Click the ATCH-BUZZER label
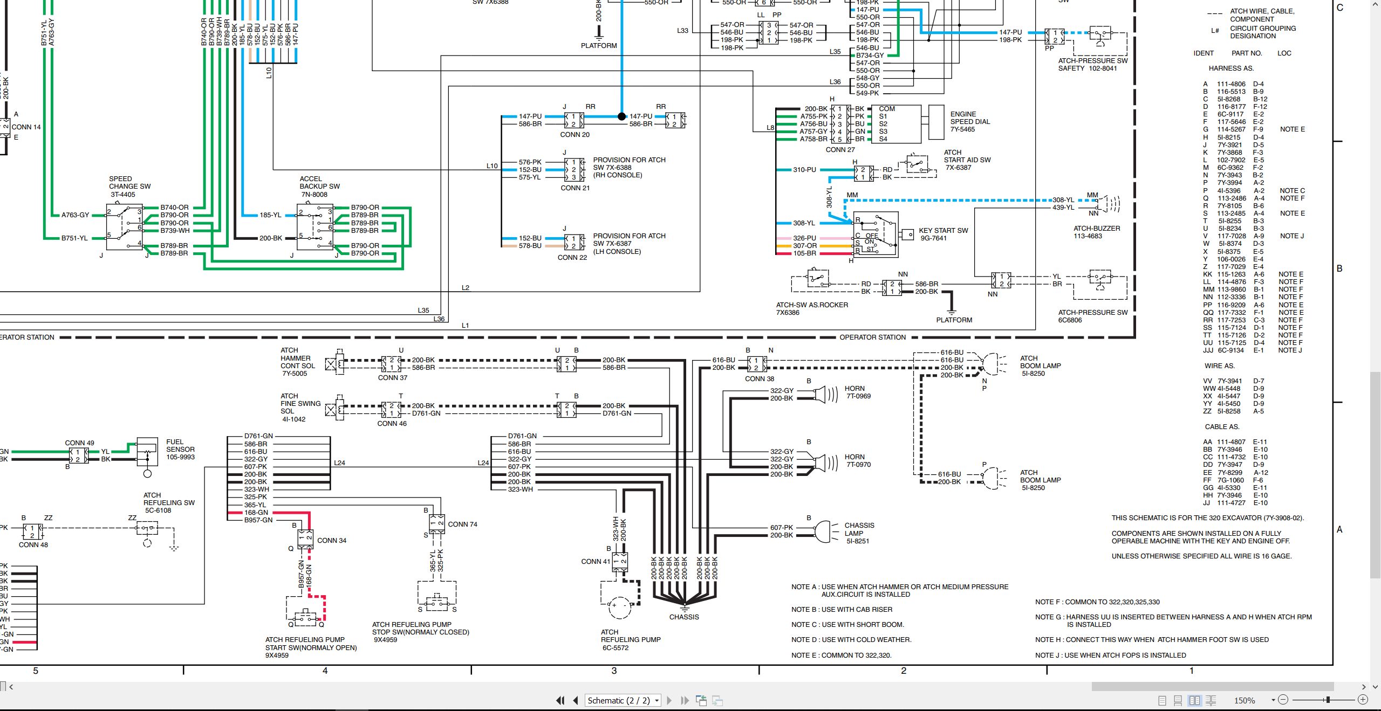Image resolution: width=1381 pixels, height=711 pixels. (x=1097, y=232)
